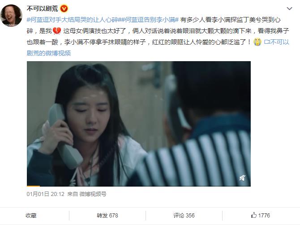Click the 1776 like count

264,216
